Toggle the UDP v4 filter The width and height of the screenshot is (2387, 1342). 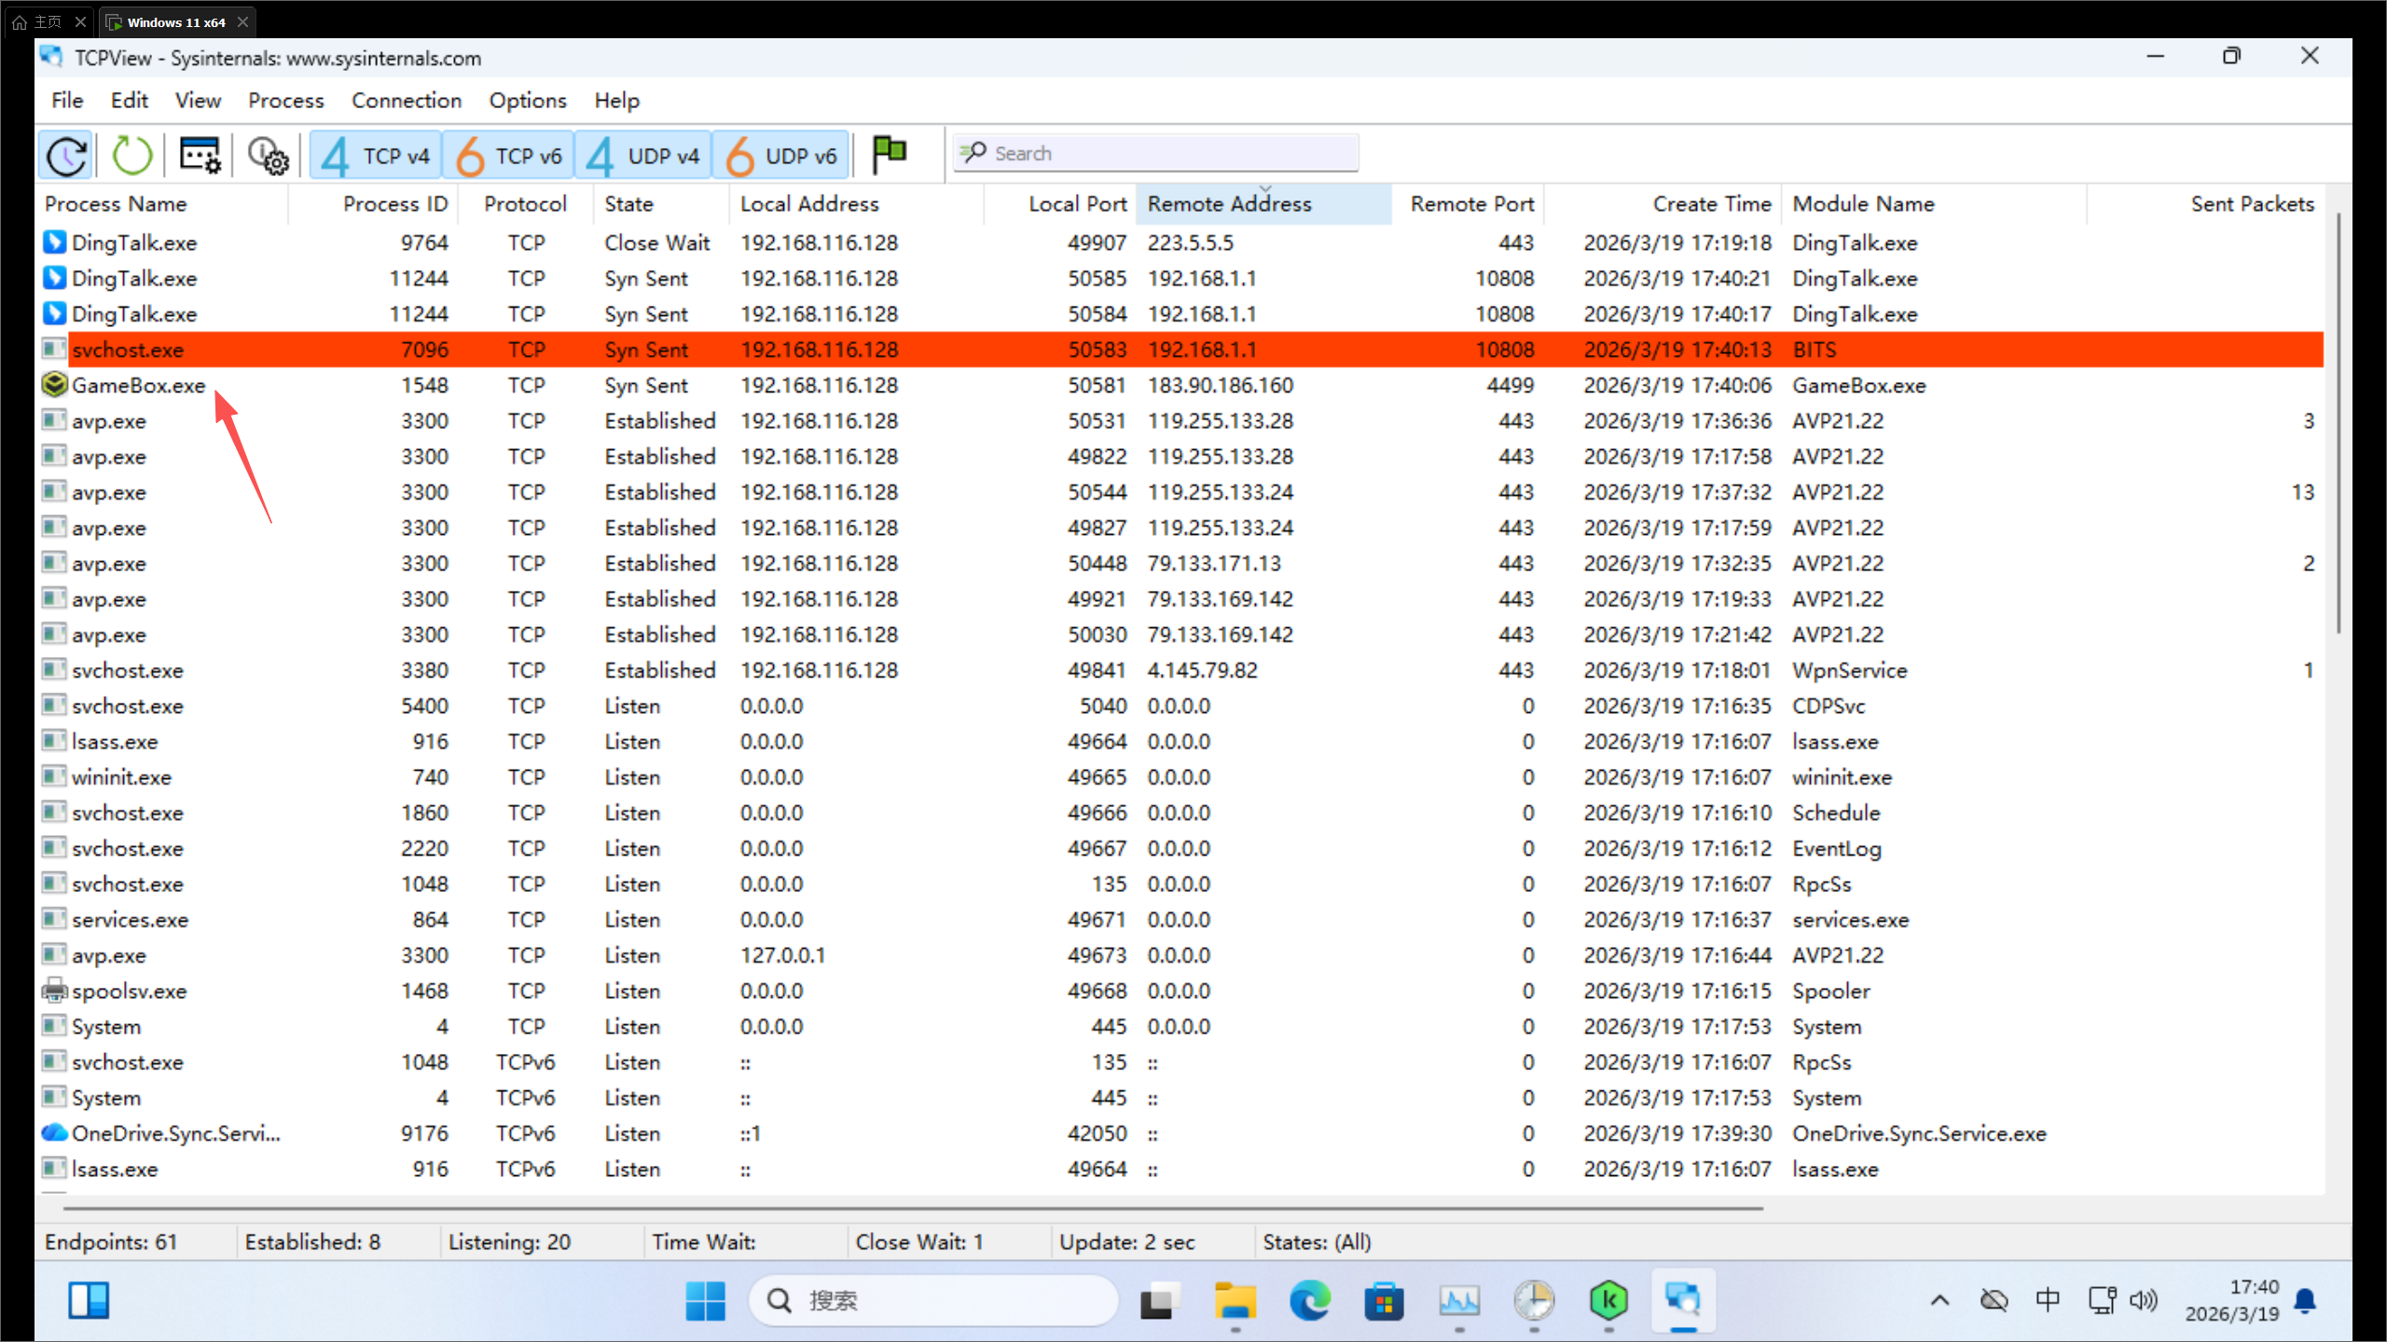coord(643,155)
